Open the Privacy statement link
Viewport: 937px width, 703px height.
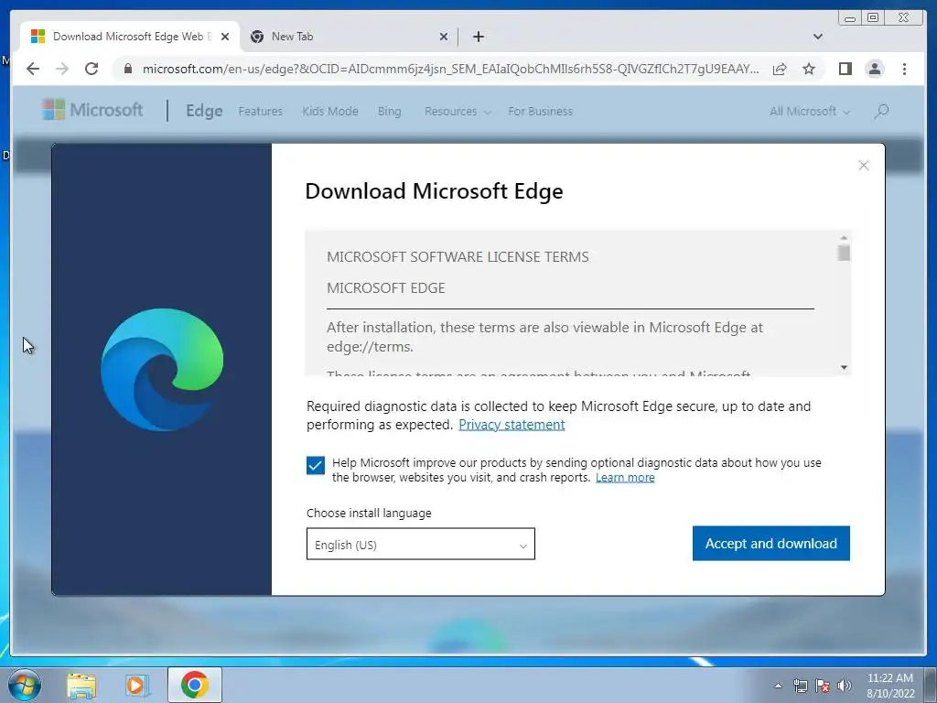[512, 425]
